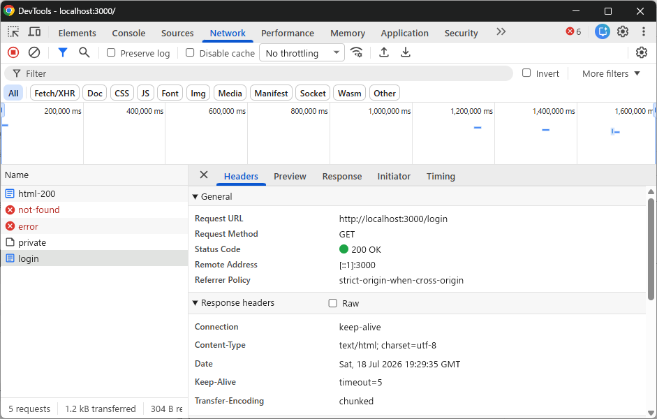Collapse the General section
657x419 pixels.
(212, 196)
